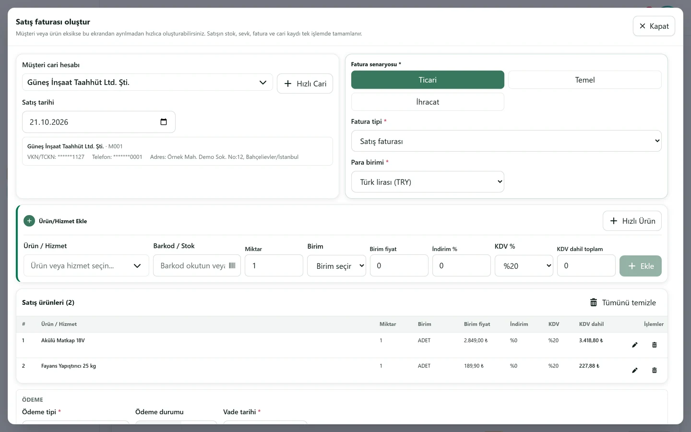This screenshot has width=691, height=432.
Task: Clear all items with Tümünü temizle
Action: pos(623,302)
